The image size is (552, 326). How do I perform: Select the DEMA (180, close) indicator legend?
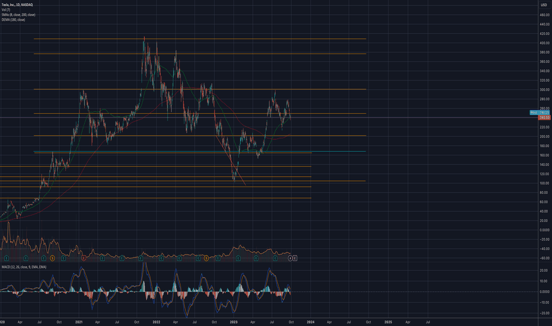[x=14, y=20]
